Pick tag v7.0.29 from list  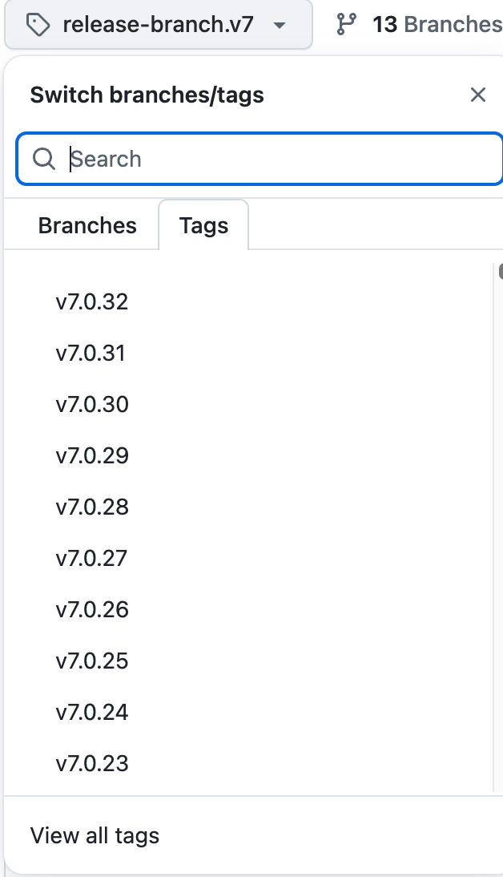pyautogui.click(x=92, y=456)
